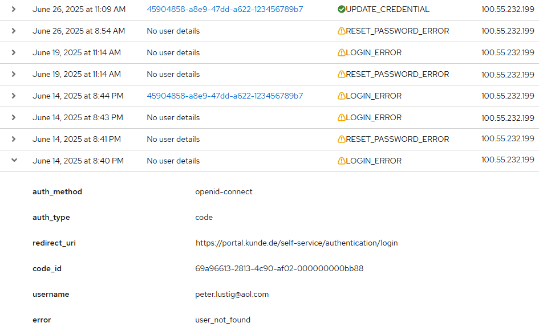Expand the June 14 8:43 PM event row
Viewport: 539px width, 331px height.
click(x=14, y=117)
